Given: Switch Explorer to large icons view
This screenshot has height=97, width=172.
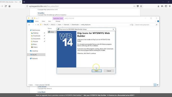Looking at the screenshot, I should click(158, 85).
